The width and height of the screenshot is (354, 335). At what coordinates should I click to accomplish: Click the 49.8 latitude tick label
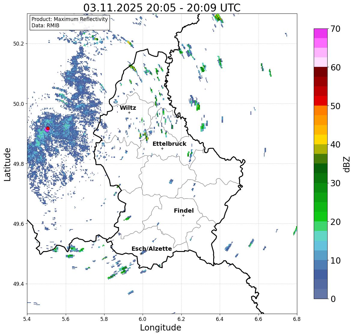[x=19, y=164]
